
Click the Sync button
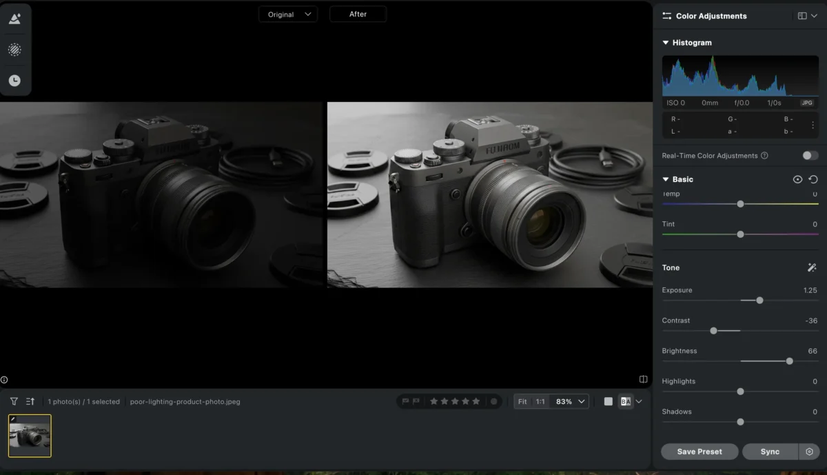[770, 452]
